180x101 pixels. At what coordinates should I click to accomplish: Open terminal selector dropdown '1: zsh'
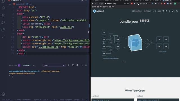[x=54, y=65]
